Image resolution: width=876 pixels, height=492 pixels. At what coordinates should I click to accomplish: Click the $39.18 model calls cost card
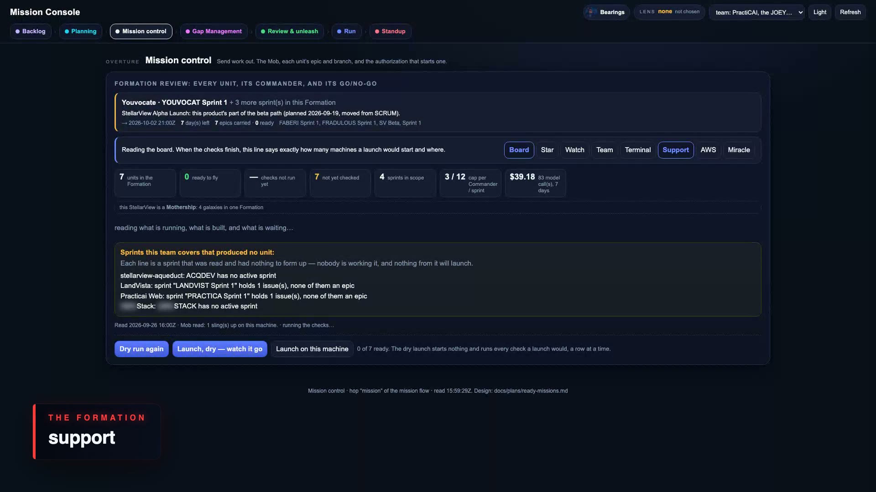(x=535, y=183)
